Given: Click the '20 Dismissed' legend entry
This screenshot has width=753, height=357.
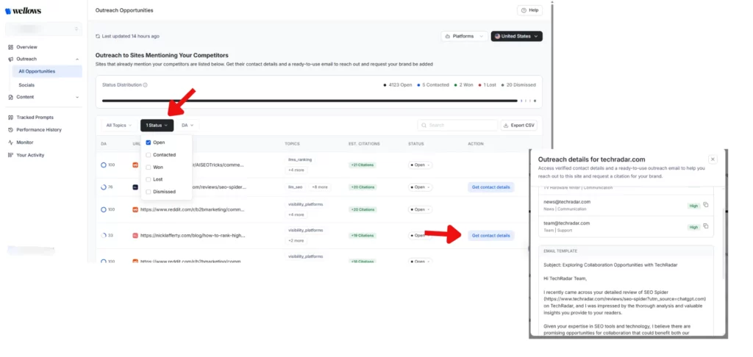Looking at the screenshot, I should [x=518, y=85].
